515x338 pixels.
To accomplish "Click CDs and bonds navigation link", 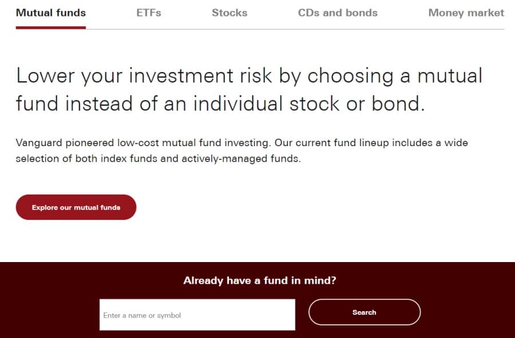I will click(338, 13).
